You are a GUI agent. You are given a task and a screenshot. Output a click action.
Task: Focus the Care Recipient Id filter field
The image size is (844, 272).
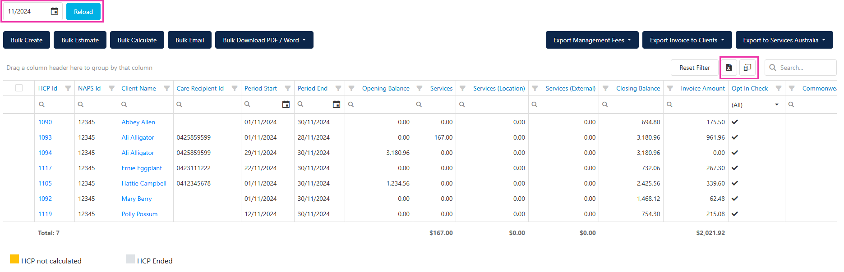[x=208, y=104]
